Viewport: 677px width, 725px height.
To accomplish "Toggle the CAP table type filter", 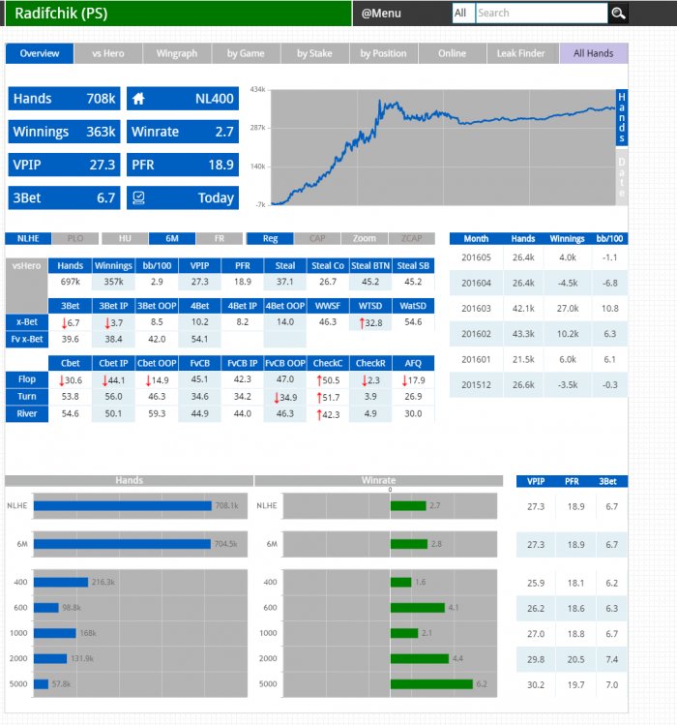I will (317, 238).
